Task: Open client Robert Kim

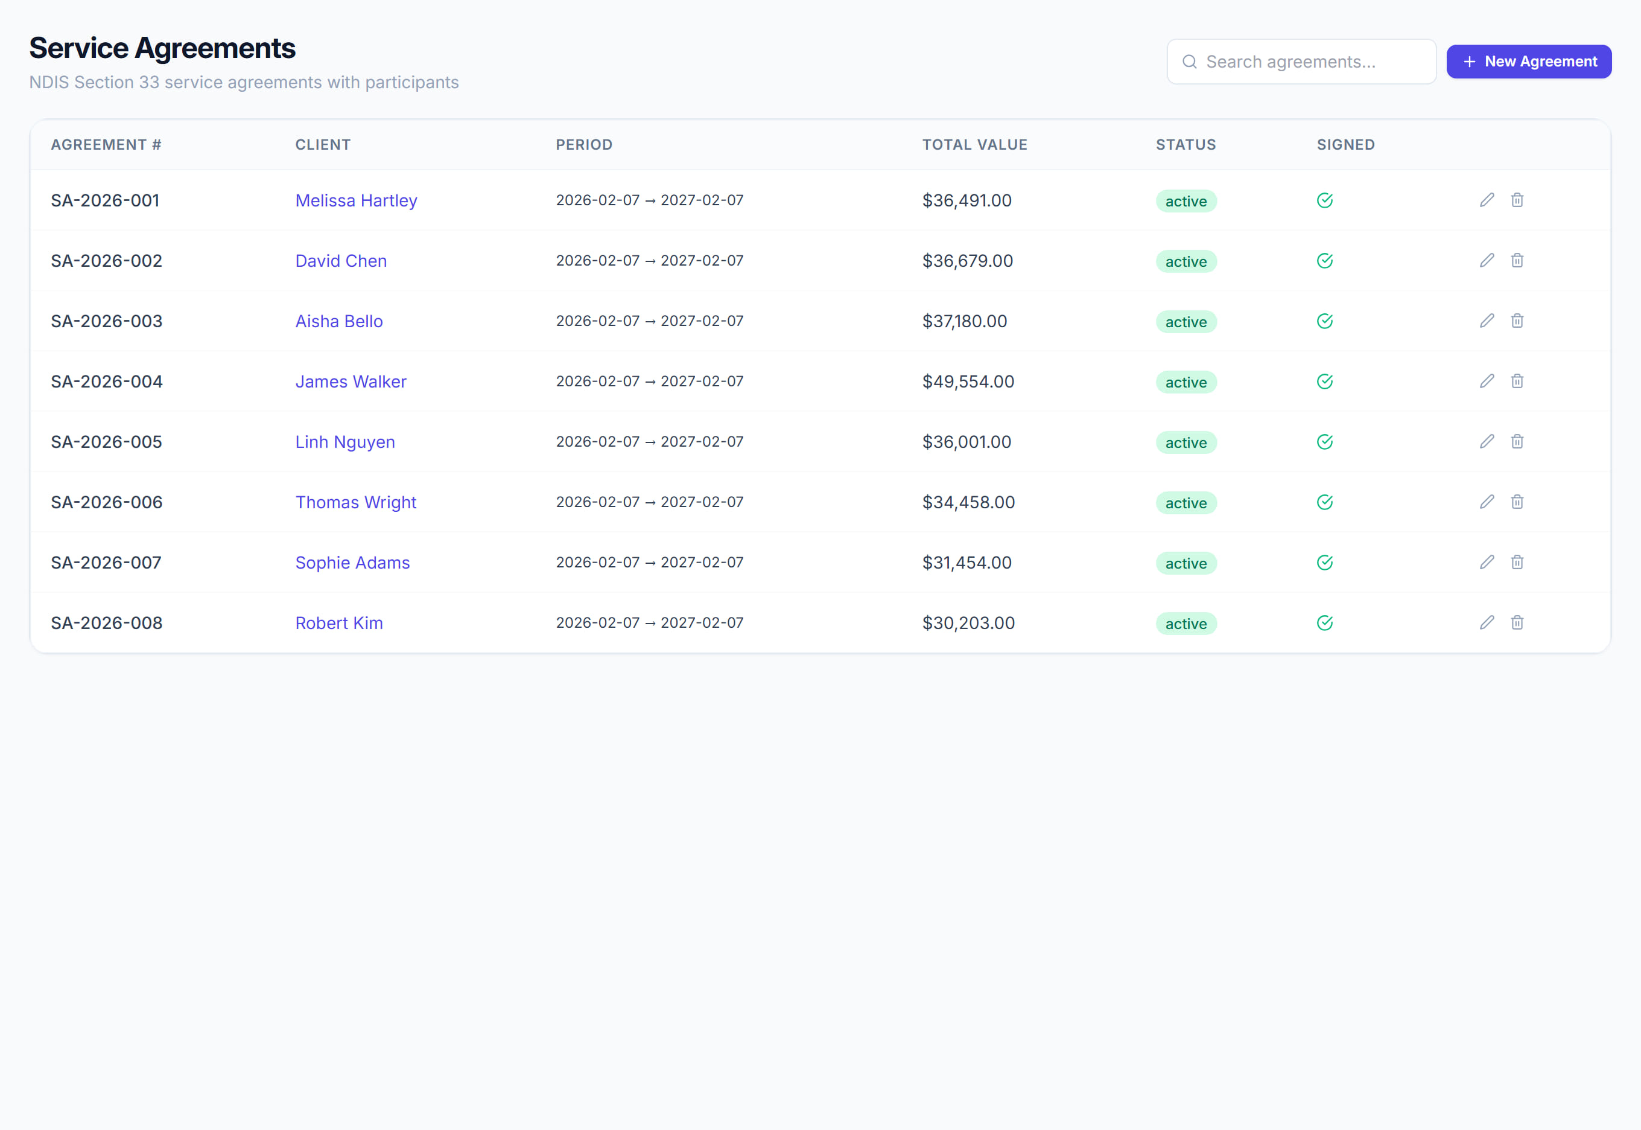Action: (x=339, y=623)
